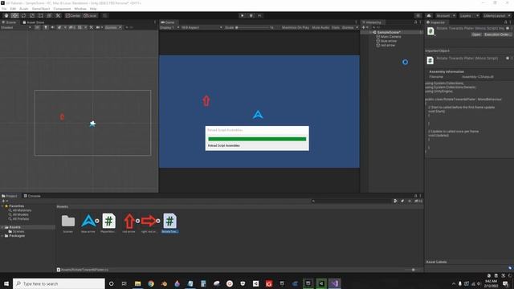The image size is (514, 289).
Task: Open the File menu
Action: tap(4, 9)
